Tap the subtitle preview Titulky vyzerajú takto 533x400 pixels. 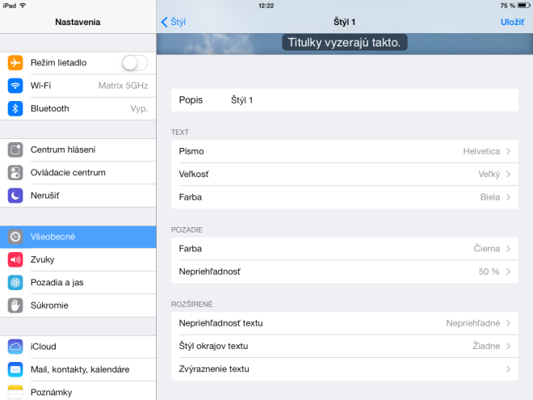pos(344,43)
